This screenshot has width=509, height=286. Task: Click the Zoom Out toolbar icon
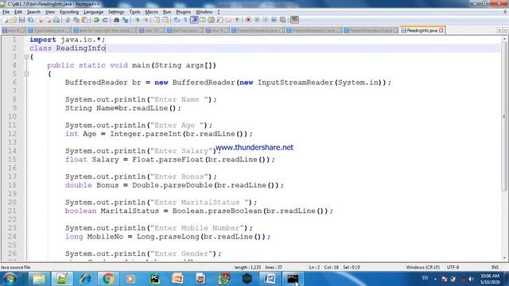(x=146, y=20)
